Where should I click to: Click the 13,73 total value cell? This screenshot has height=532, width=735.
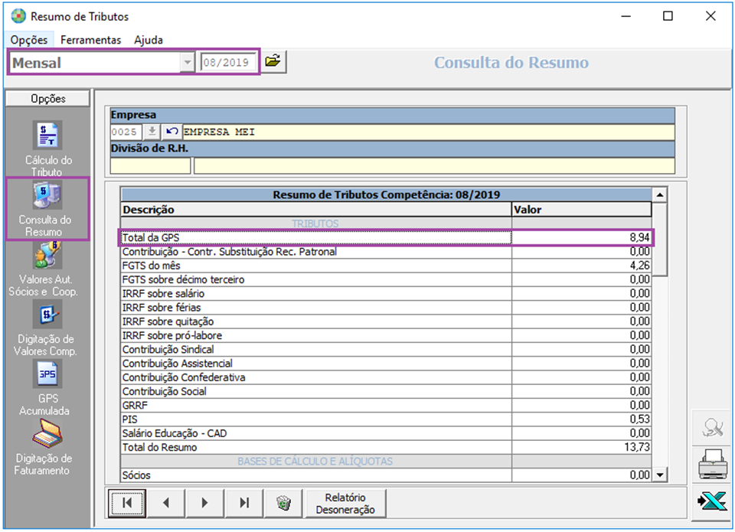coord(581,447)
